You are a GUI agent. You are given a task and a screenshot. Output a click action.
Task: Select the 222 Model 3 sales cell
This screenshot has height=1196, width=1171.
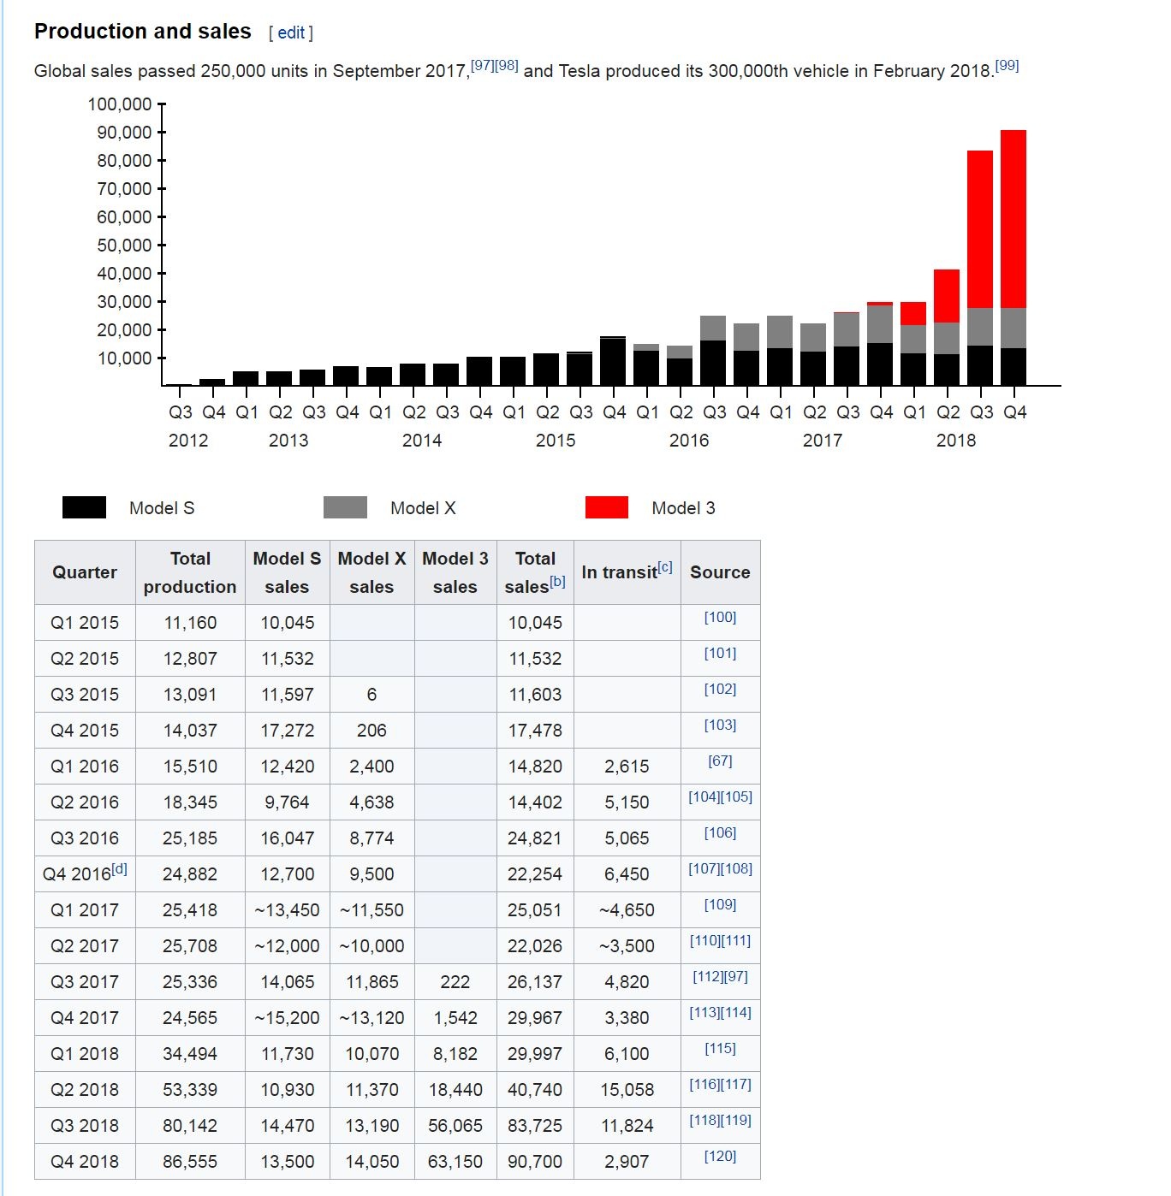click(455, 982)
